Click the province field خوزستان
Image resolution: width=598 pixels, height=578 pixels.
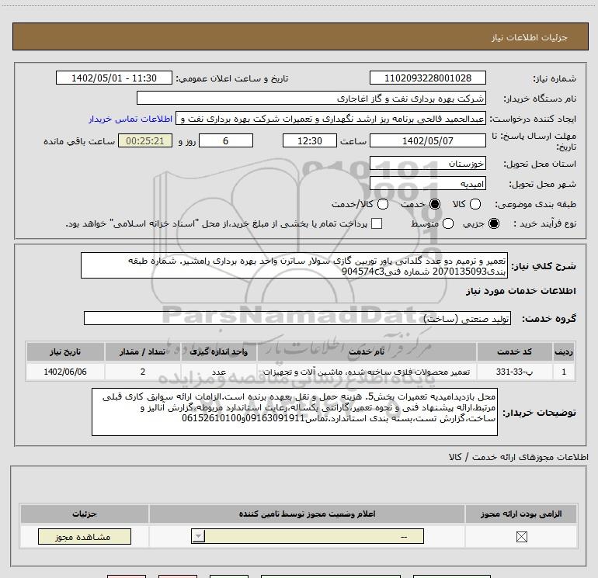click(x=427, y=164)
